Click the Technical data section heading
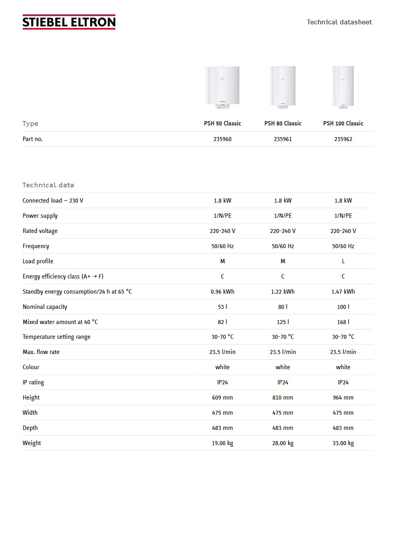This screenshot has width=394, height=549. [48, 185]
